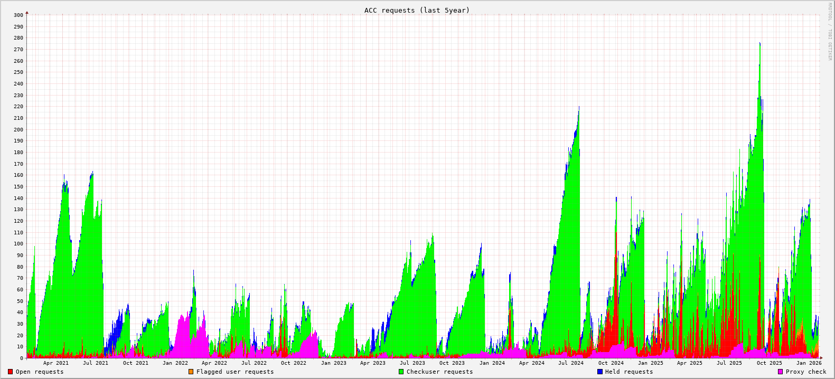Select the 'Open requests' legend label
The image size is (835, 379).
[40, 372]
